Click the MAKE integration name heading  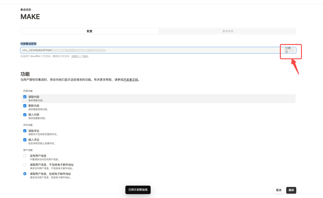30,17
